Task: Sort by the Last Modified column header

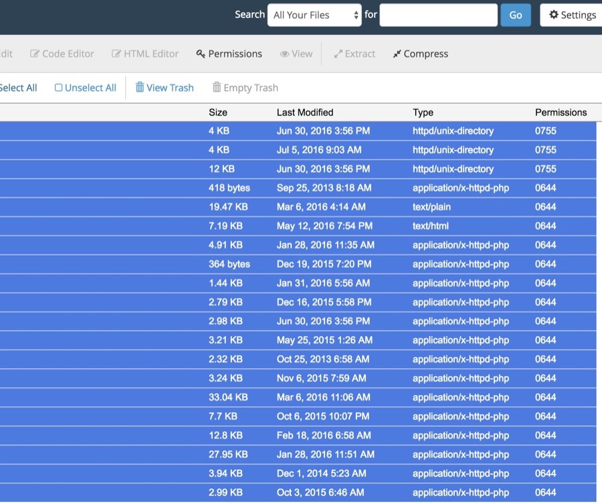Action: (305, 112)
